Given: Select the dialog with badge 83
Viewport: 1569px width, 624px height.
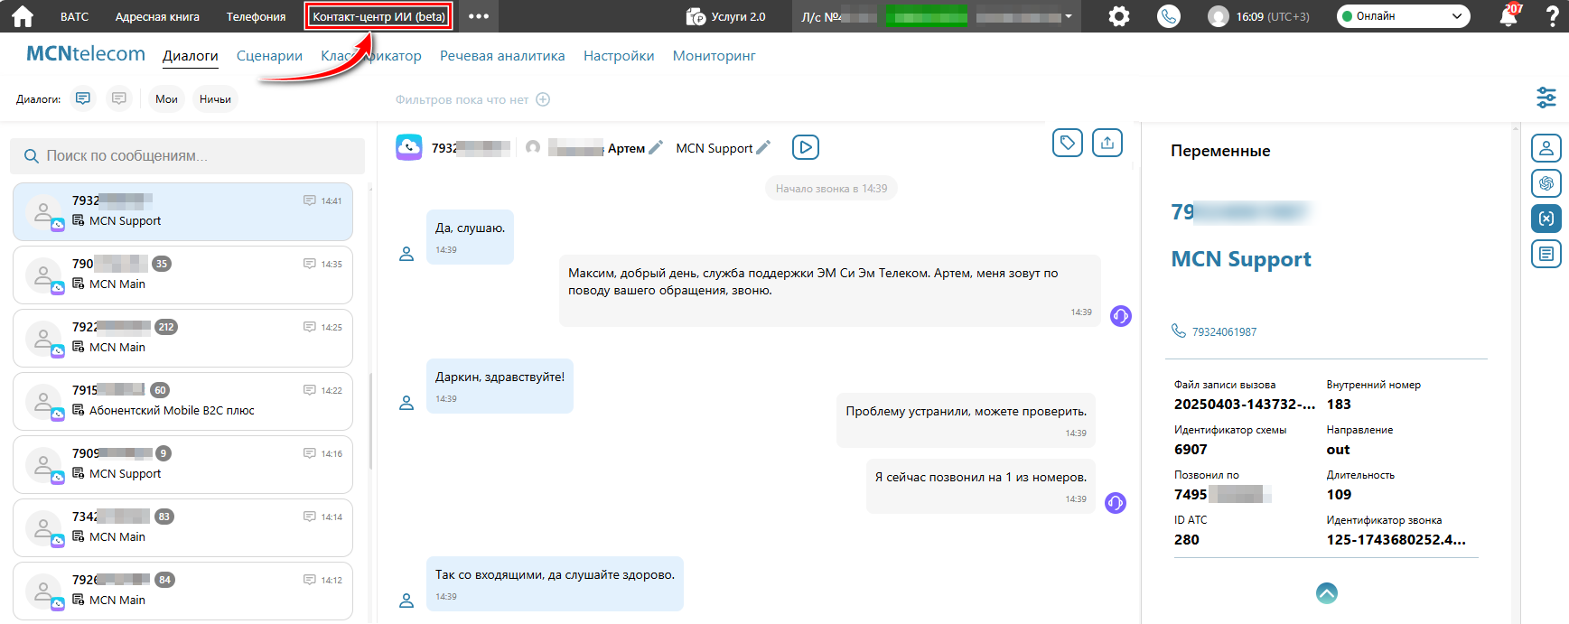Looking at the screenshot, I should [x=182, y=528].
